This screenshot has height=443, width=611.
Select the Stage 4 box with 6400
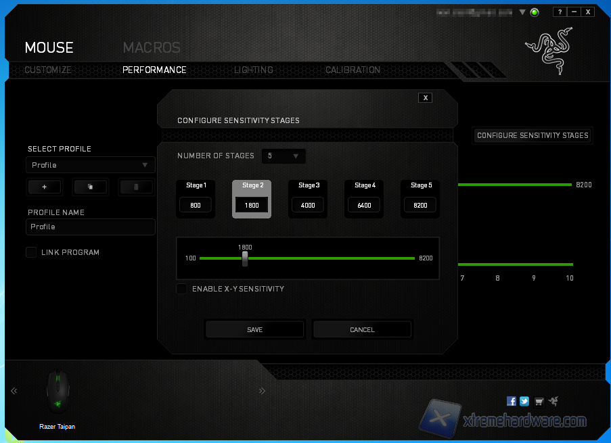coord(364,205)
